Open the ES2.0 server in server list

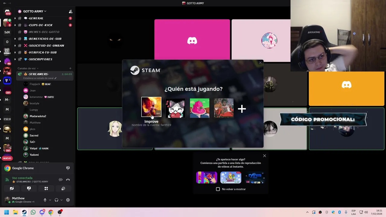click(x=7, y=119)
